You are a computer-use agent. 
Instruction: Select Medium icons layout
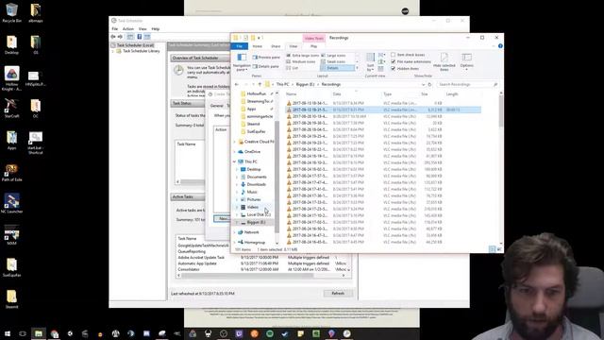301,61
